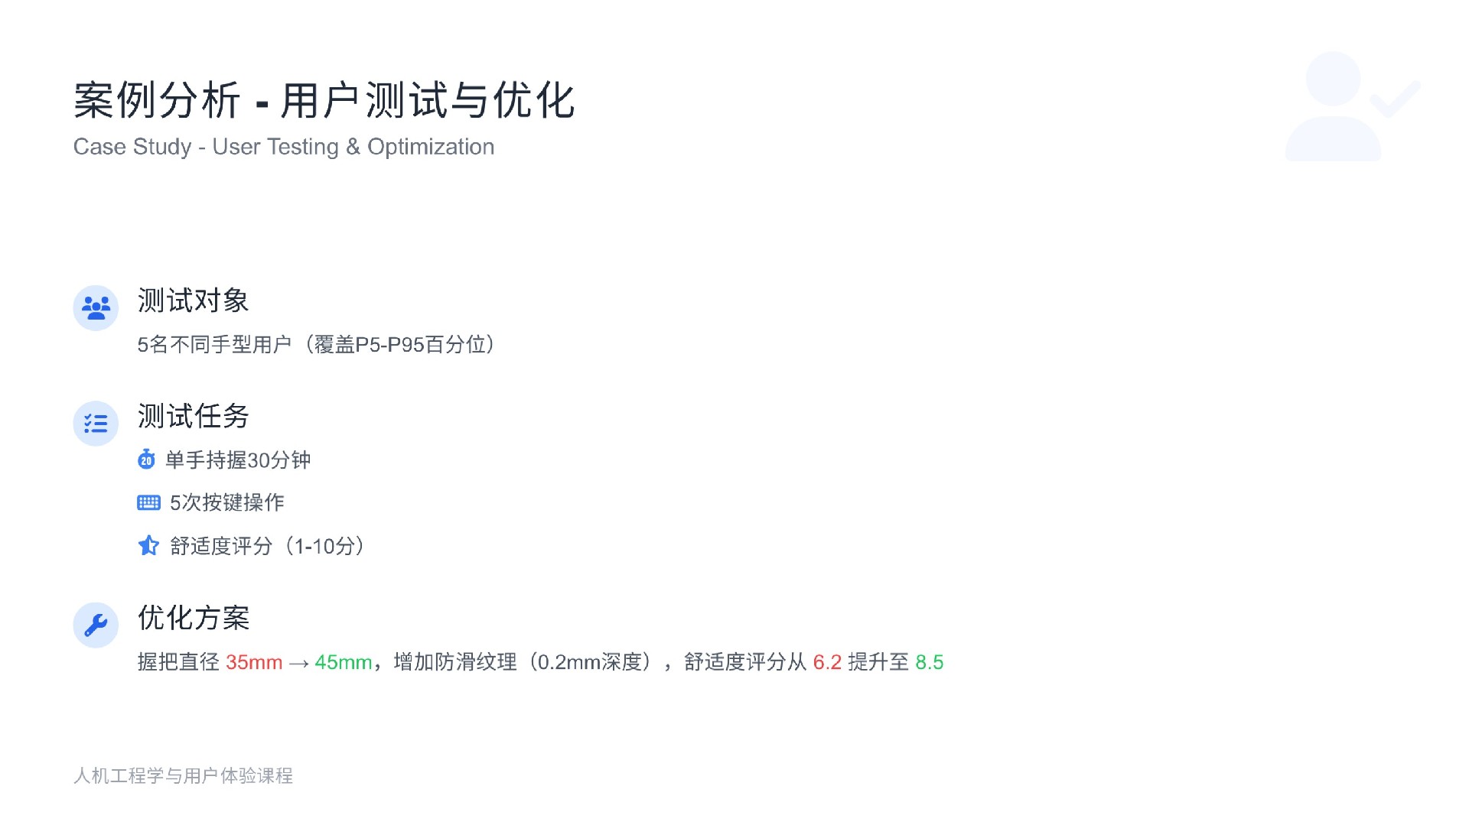The image size is (1469, 825).
Task: Click the checklist icon beside 测试任务
Action: pyautogui.click(x=96, y=424)
